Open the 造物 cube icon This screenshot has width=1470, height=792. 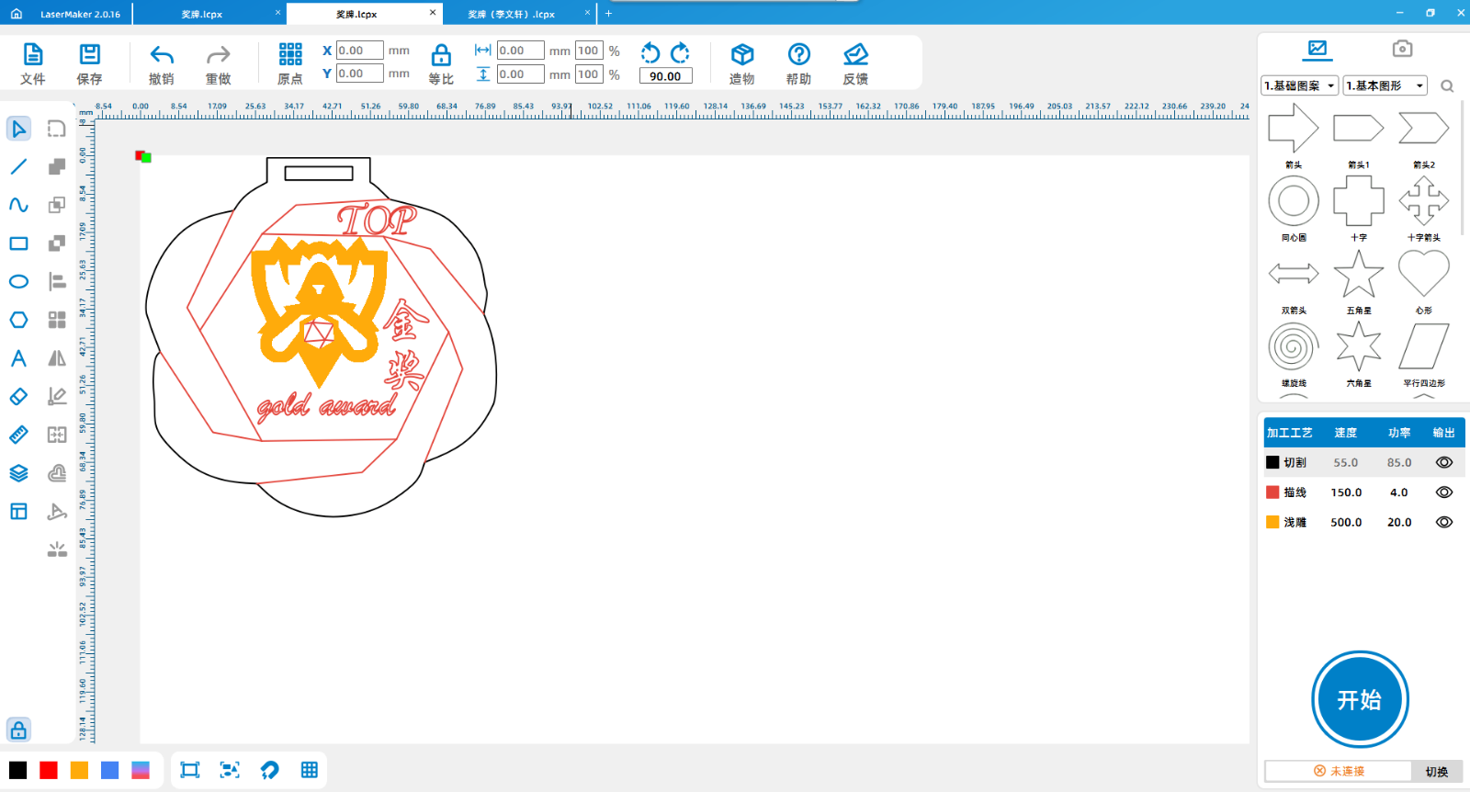741,55
